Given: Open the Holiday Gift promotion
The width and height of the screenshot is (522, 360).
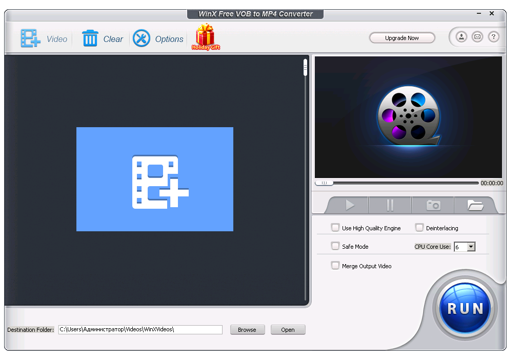Looking at the screenshot, I should 206,37.
